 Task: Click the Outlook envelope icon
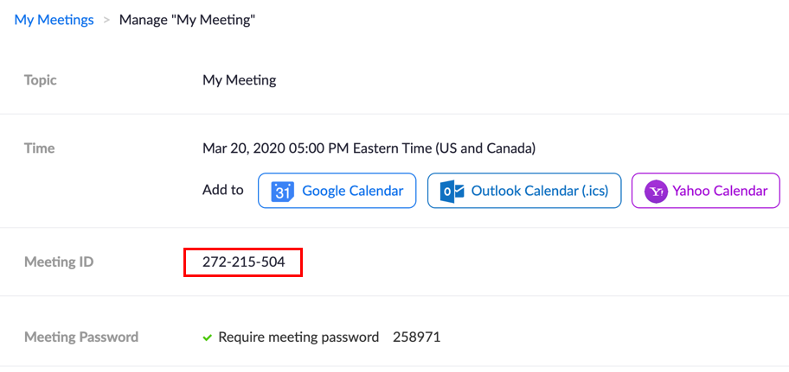point(452,192)
